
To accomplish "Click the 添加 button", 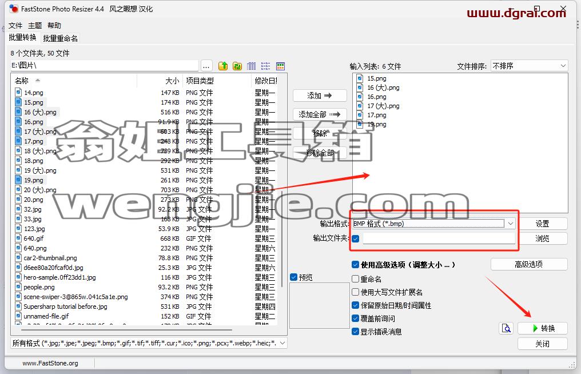I will (x=320, y=96).
